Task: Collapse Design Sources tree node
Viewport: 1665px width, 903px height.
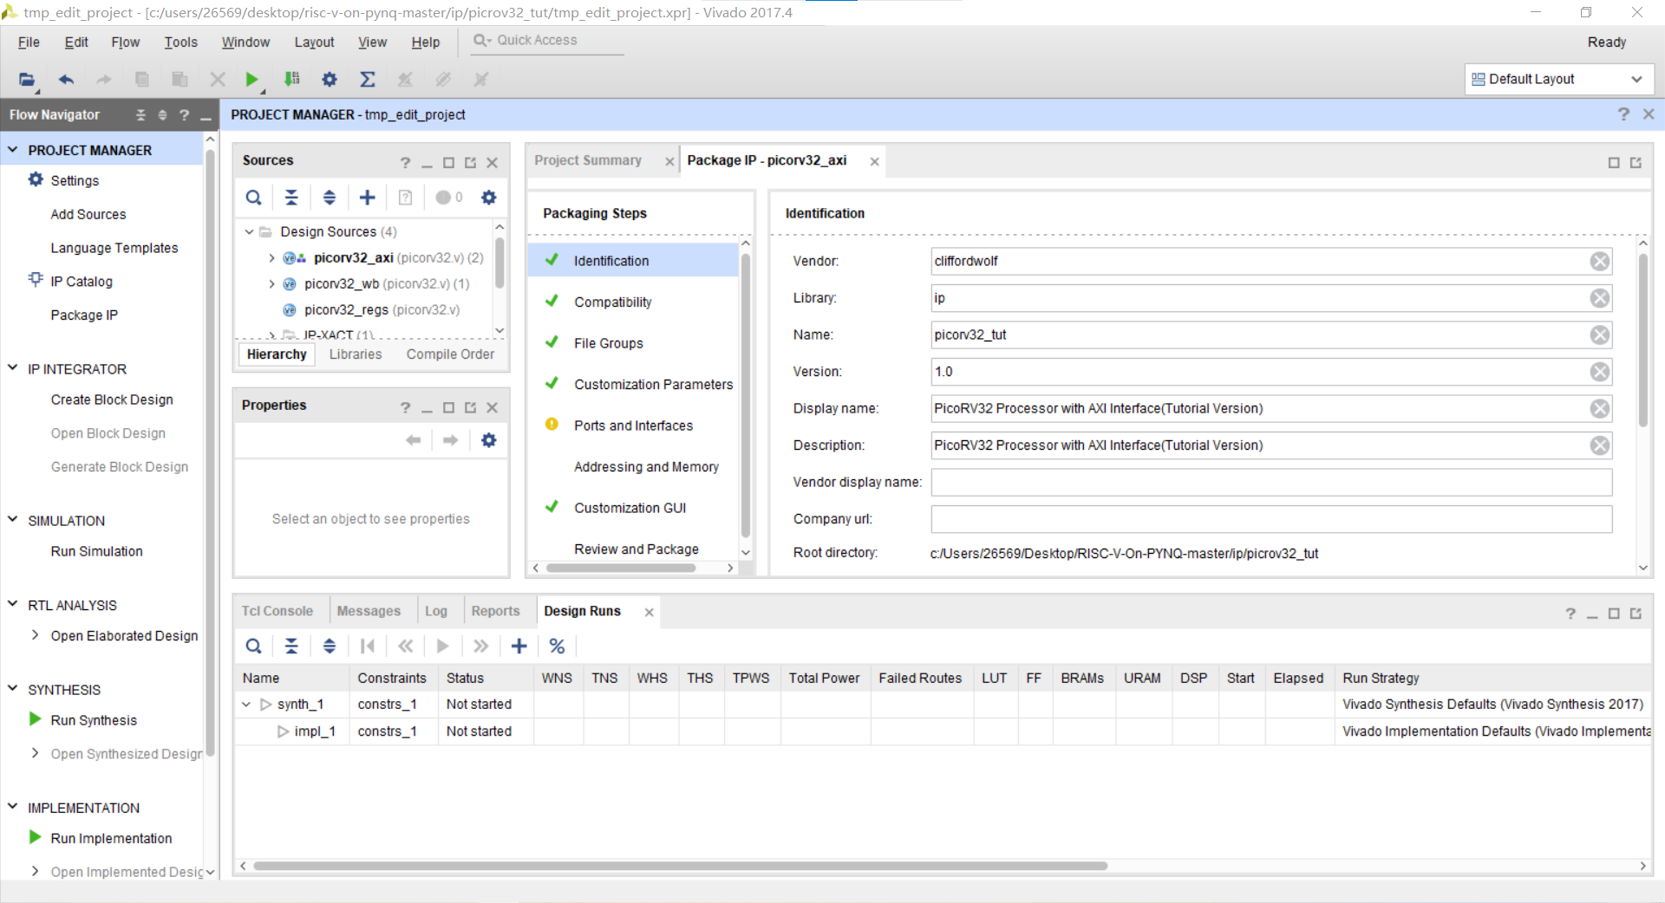Action: click(x=250, y=232)
